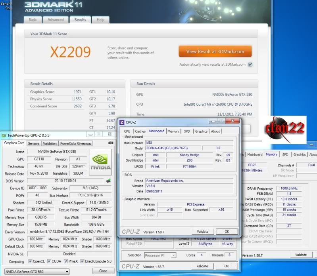Toggle the OpenCL checkbox in GPU-Z
The image size is (317, 276).
coord(30,261)
